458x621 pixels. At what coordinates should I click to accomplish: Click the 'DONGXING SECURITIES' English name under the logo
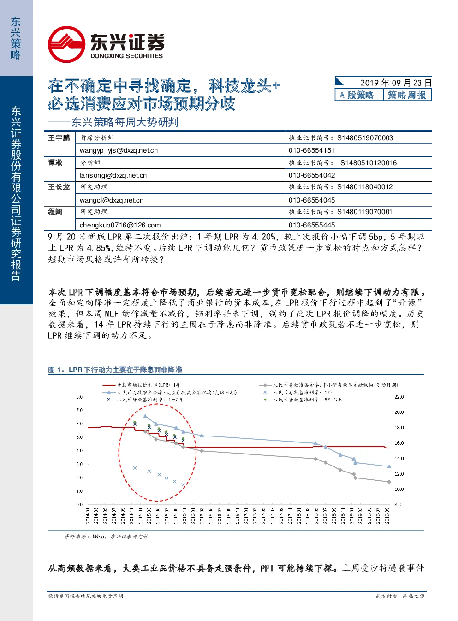(x=126, y=56)
